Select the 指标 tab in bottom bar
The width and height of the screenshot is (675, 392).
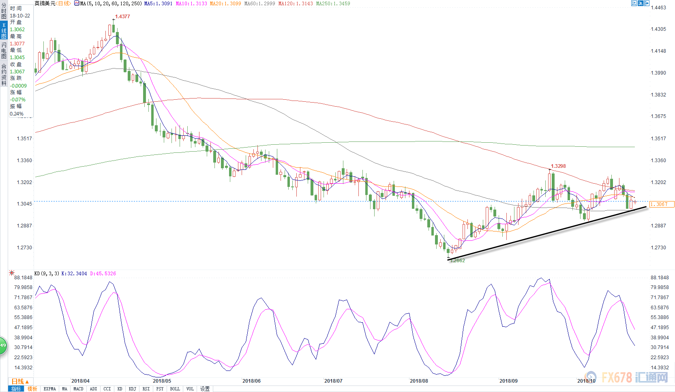click(16, 389)
